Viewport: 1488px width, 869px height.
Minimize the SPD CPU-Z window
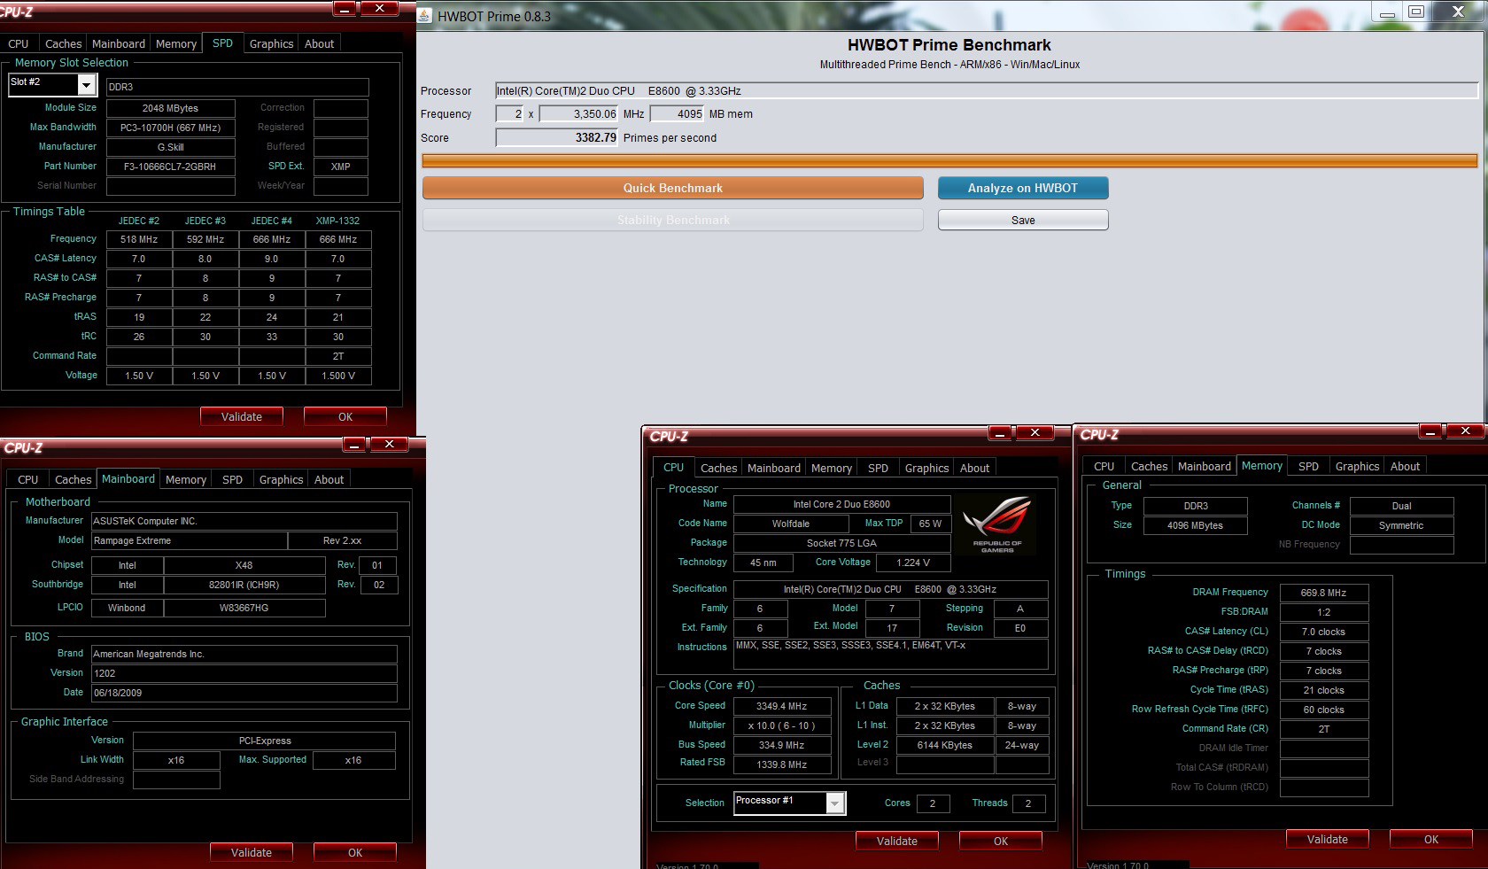pyautogui.click(x=345, y=9)
